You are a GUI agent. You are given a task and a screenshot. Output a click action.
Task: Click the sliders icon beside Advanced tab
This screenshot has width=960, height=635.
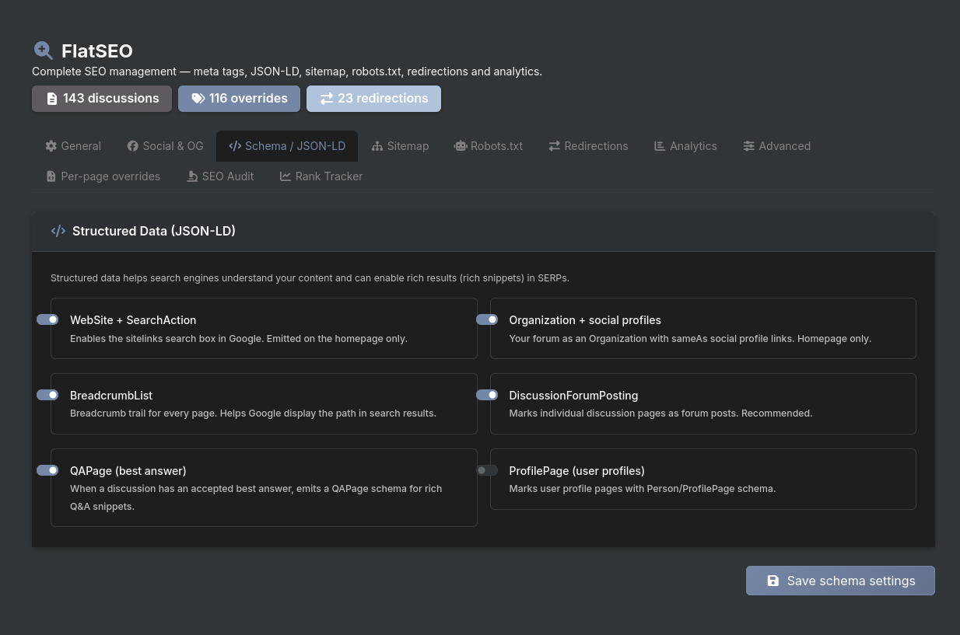pos(749,146)
